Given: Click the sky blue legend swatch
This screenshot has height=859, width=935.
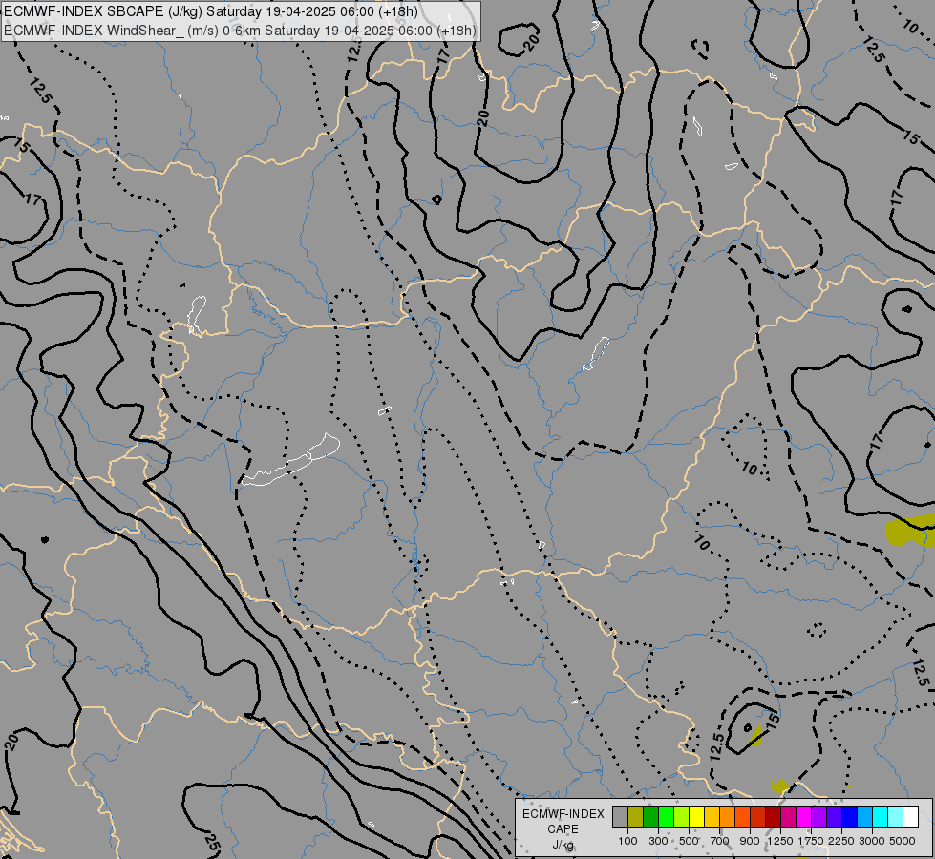Looking at the screenshot, I should coord(864,816).
